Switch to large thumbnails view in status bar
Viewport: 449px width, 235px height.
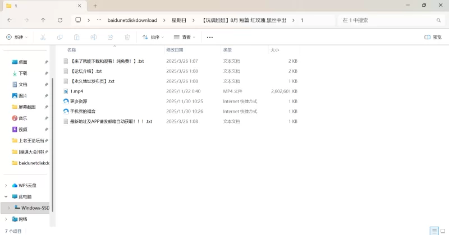[x=443, y=231]
